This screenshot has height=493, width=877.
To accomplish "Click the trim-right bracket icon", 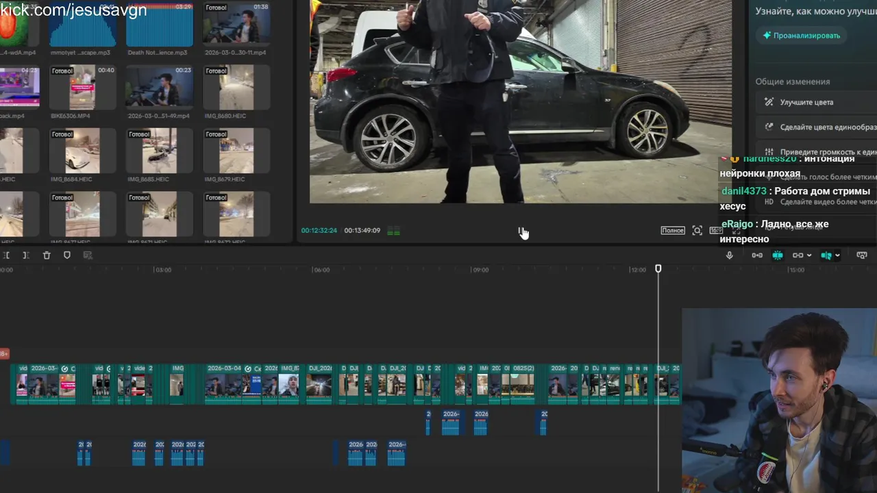I will 25,255.
